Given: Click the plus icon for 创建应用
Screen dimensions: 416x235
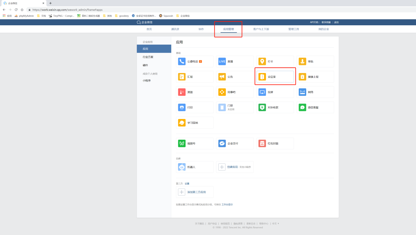Looking at the screenshot, I should (x=222, y=167).
